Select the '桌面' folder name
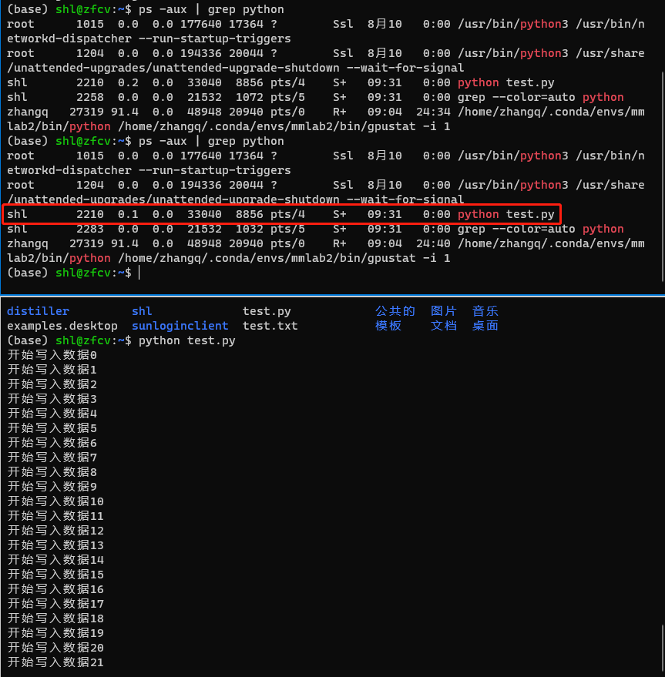The width and height of the screenshot is (665, 677). tap(485, 326)
